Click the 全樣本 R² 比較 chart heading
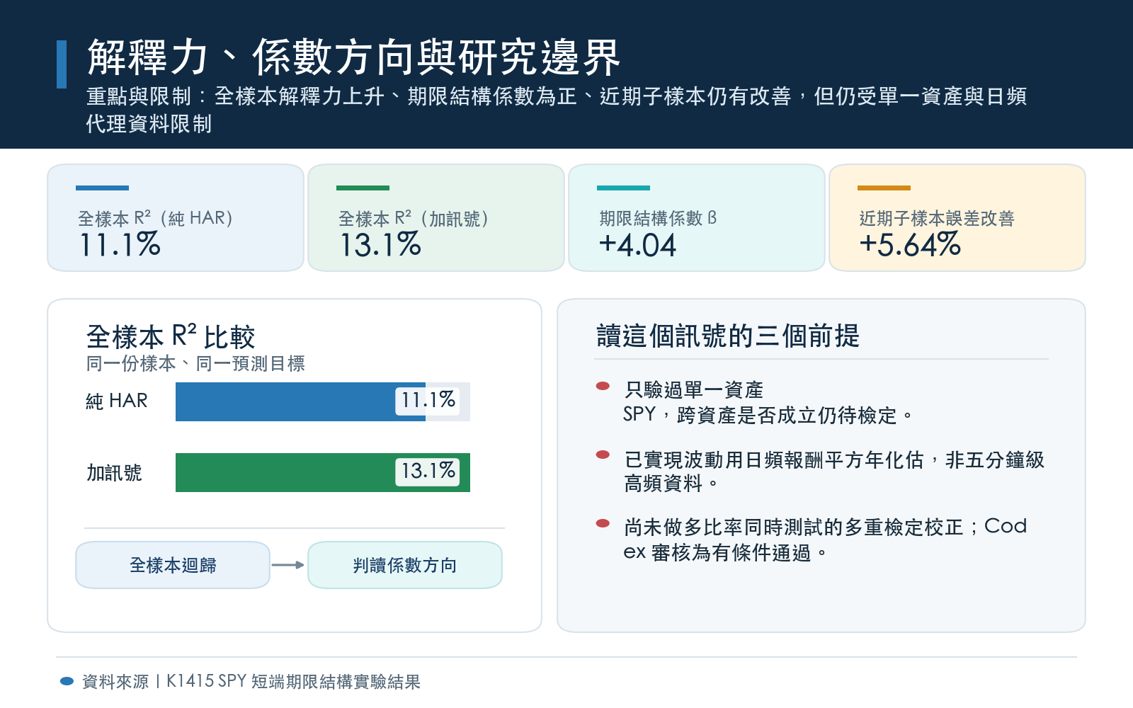 171,336
